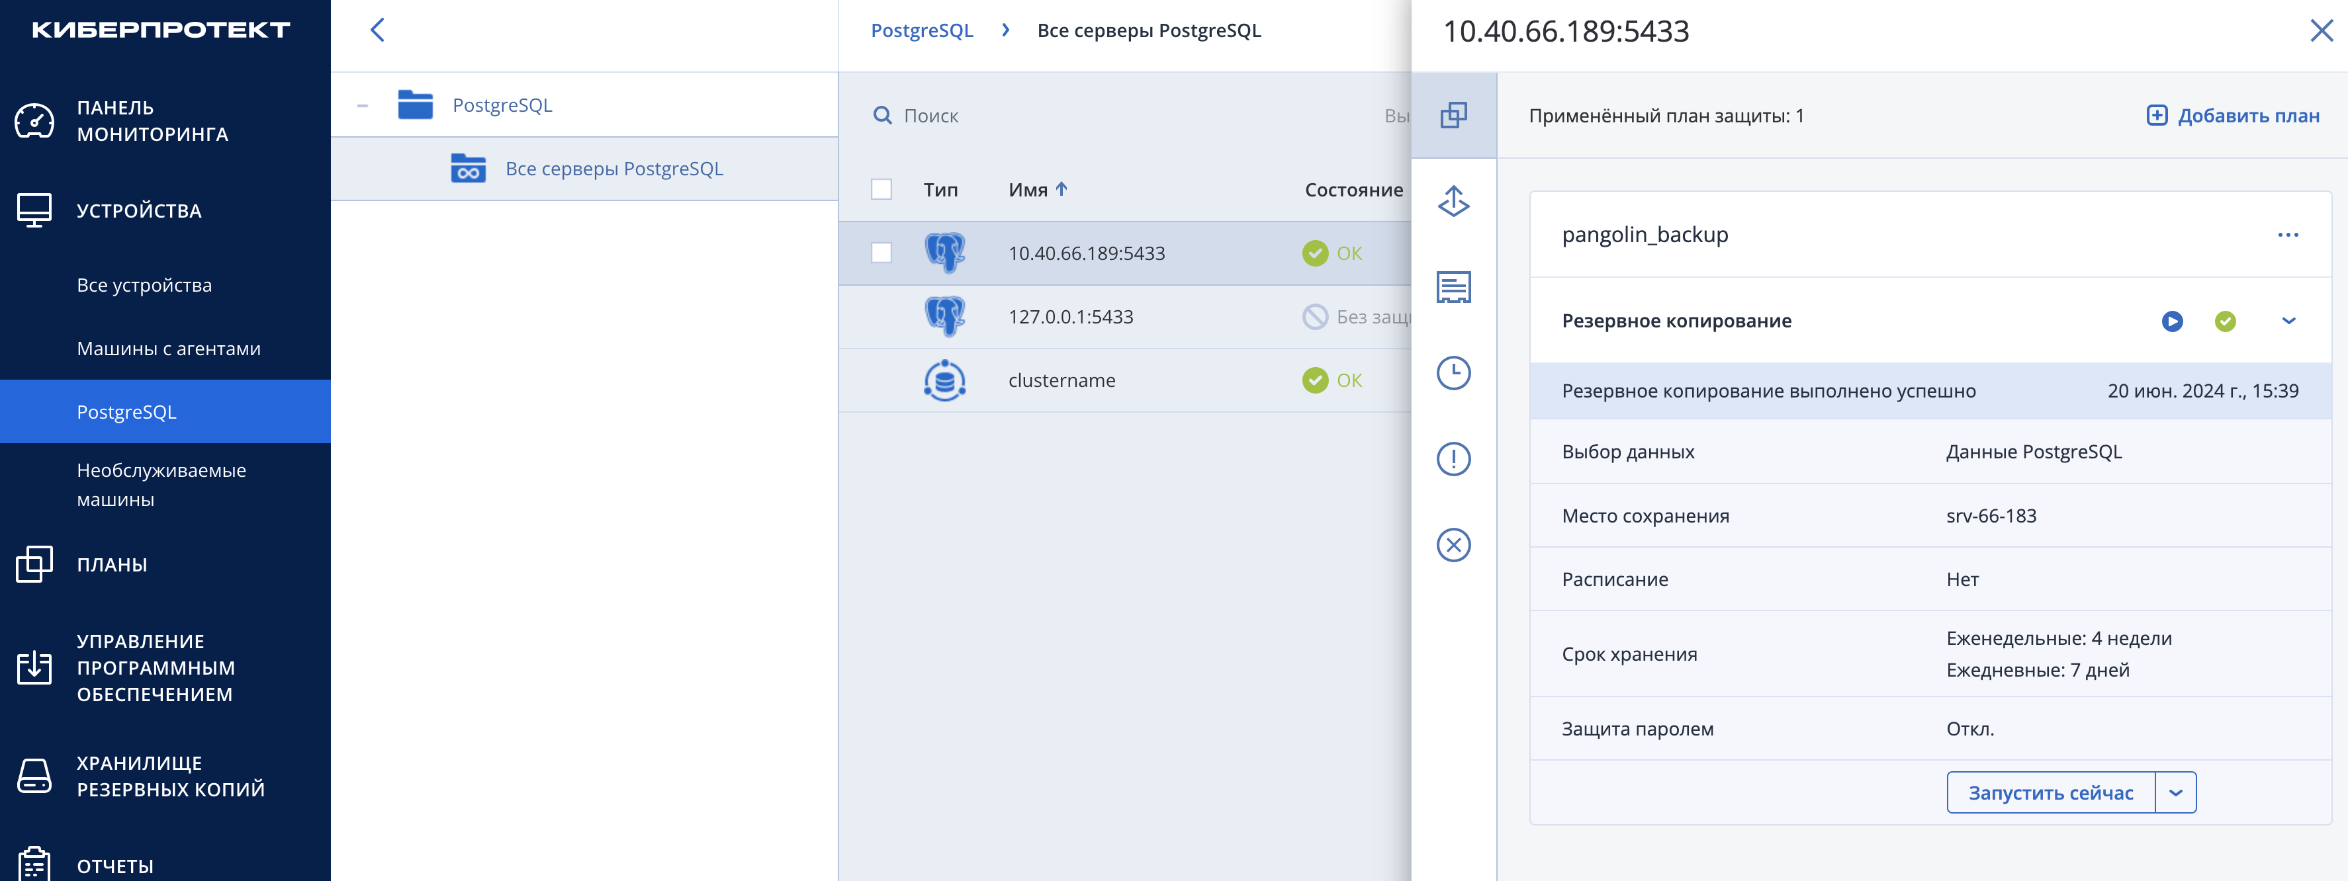Open the protection plans tab icon
2348x881 pixels.
tap(1454, 115)
